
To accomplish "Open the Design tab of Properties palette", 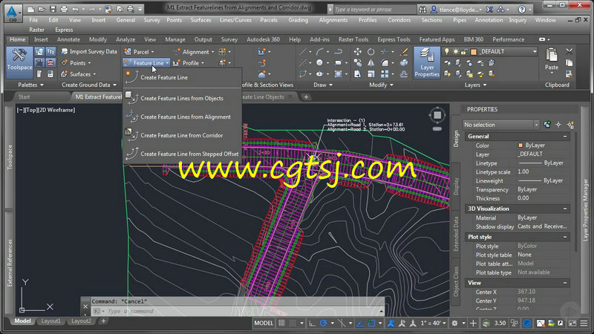I will tap(456, 139).
